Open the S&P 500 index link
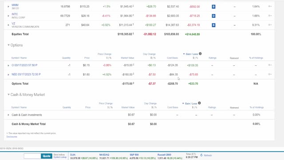This screenshot has height=160, width=284. point(134,155)
